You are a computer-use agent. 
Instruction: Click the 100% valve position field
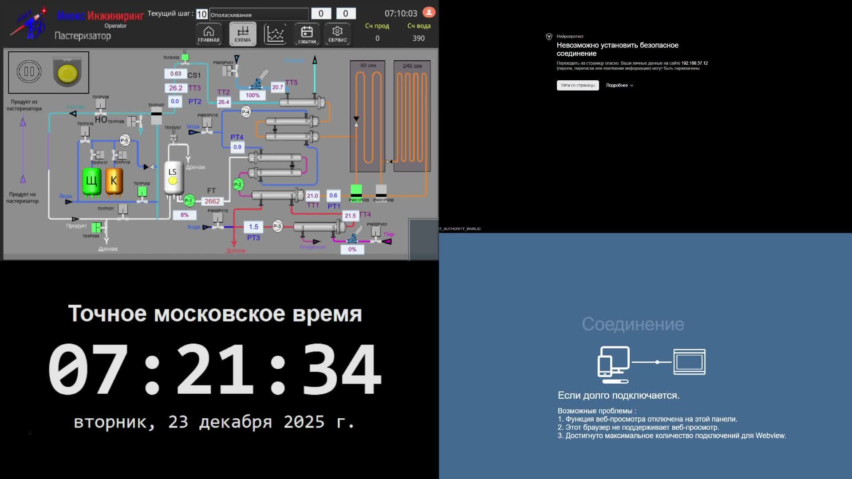point(252,95)
